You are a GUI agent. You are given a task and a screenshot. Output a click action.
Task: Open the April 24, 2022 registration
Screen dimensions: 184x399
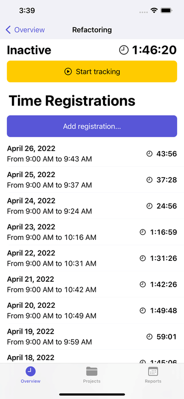[92, 206]
